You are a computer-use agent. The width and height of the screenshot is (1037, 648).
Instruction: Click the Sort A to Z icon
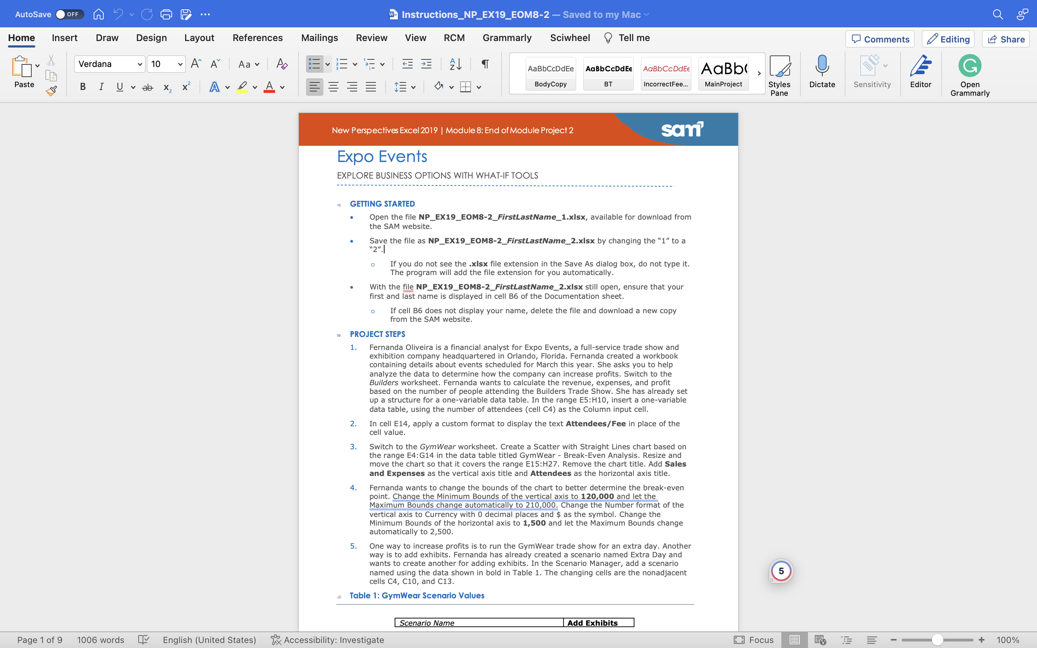(x=455, y=64)
